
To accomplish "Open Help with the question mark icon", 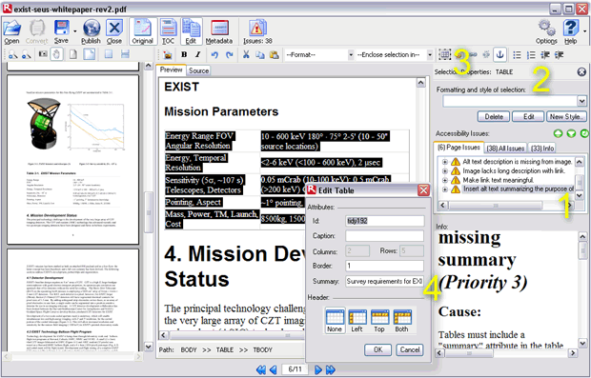I will coord(570,32).
